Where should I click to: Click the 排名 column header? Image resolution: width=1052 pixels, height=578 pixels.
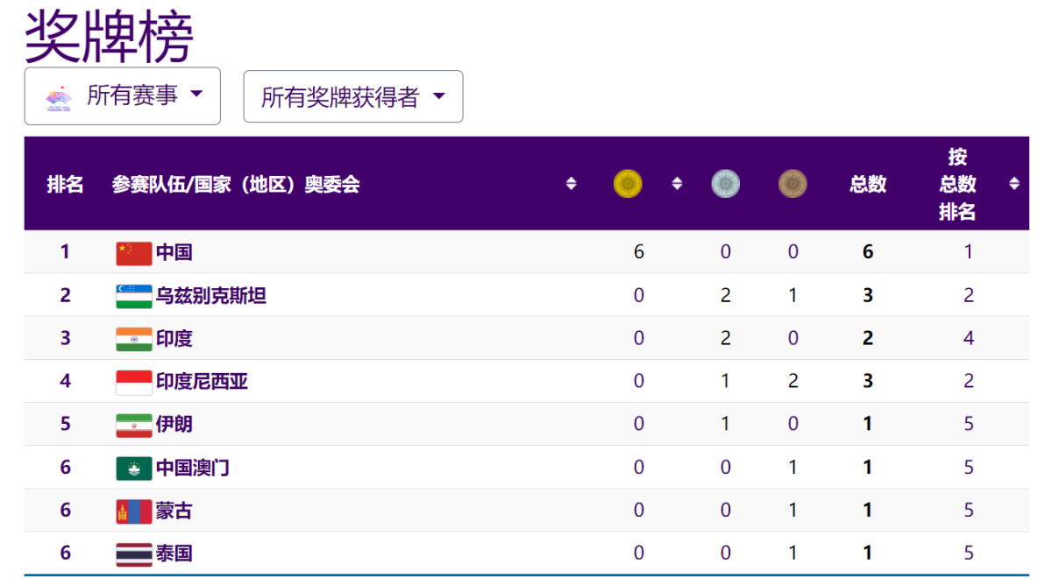[66, 184]
